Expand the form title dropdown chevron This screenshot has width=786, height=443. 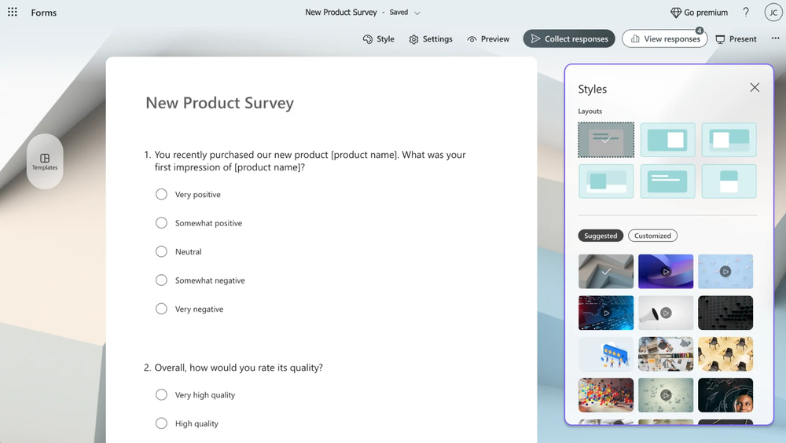point(417,13)
